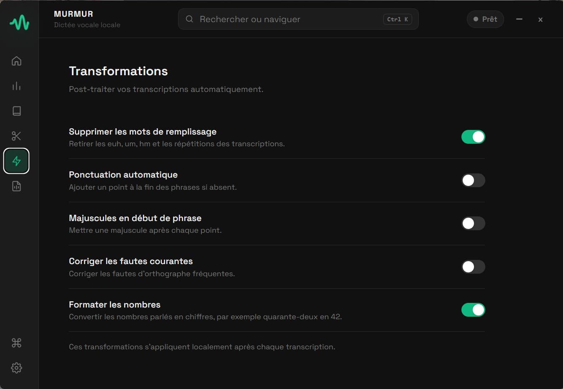Open the Home page from sidebar
The image size is (563, 389).
(16, 61)
